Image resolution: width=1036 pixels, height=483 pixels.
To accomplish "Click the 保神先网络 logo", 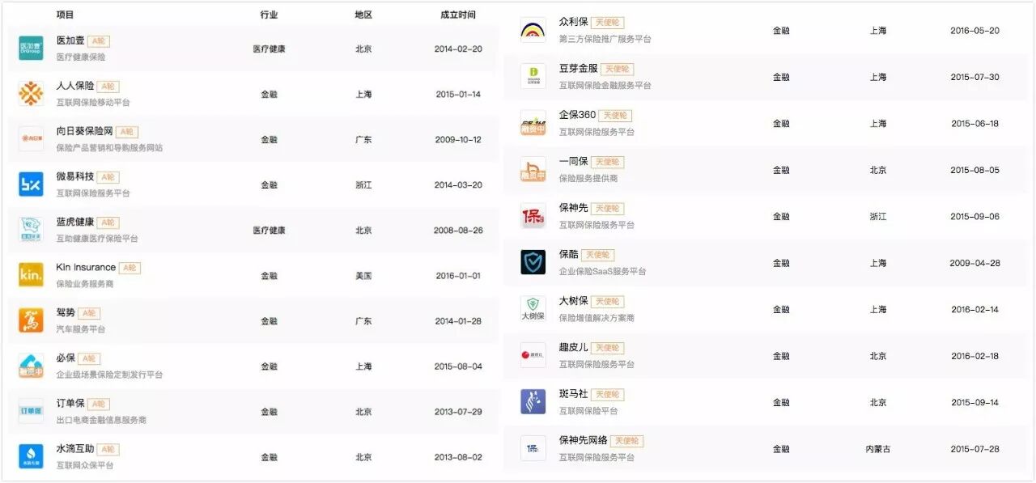I will [533, 448].
